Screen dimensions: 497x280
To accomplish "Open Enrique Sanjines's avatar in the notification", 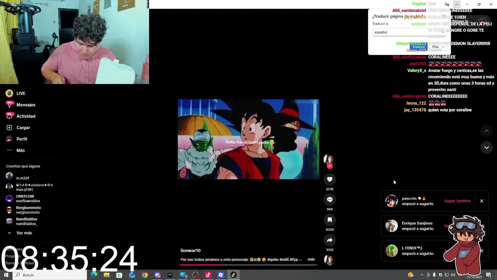I will pos(391,226).
